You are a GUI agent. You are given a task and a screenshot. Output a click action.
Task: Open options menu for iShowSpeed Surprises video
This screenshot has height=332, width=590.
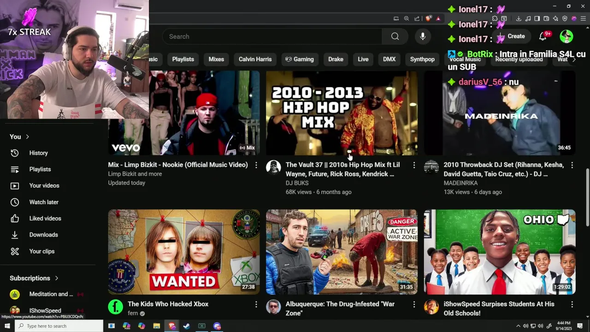572,304
